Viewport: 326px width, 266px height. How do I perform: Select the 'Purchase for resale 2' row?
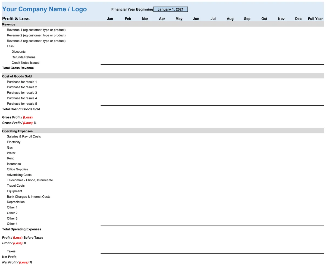coord(22,87)
